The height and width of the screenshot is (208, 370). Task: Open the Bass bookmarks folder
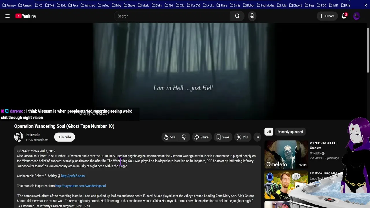pos(309,5)
